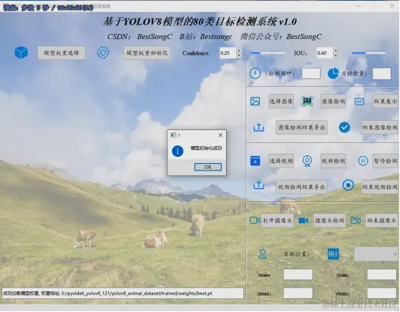Click the 结束图像检测 button
The image size is (400, 312).
380,127
